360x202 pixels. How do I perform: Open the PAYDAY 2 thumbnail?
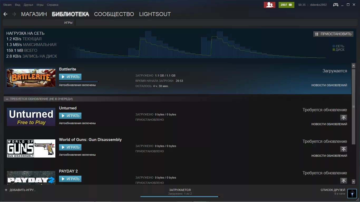coord(31,178)
